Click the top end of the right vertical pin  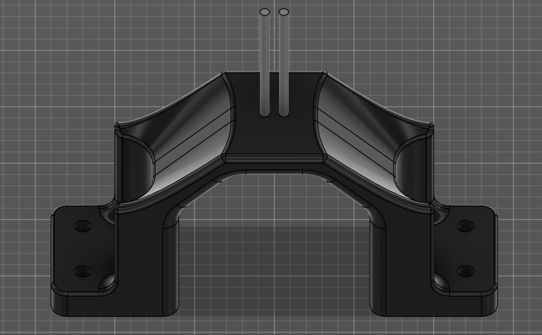coord(284,12)
